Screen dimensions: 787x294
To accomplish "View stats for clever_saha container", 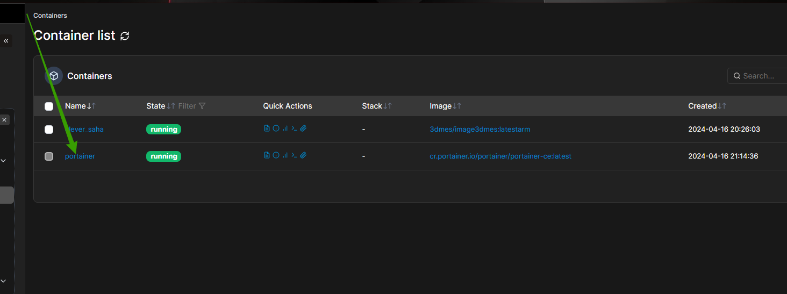I will point(285,128).
